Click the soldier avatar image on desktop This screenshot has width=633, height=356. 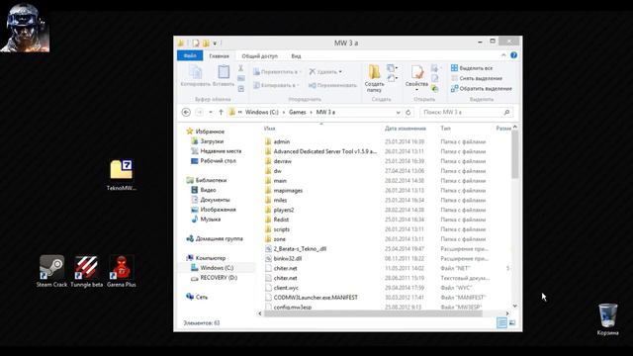(25, 29)
